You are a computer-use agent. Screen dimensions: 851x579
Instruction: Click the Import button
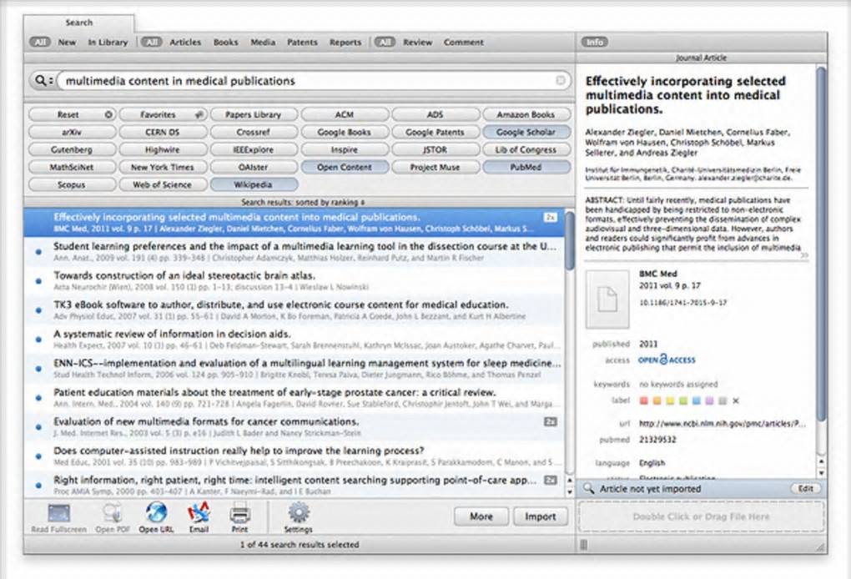[540, 516]
